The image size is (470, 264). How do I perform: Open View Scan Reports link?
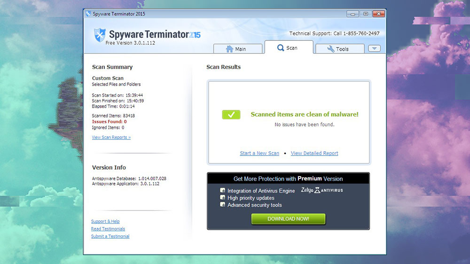point(111,137)
